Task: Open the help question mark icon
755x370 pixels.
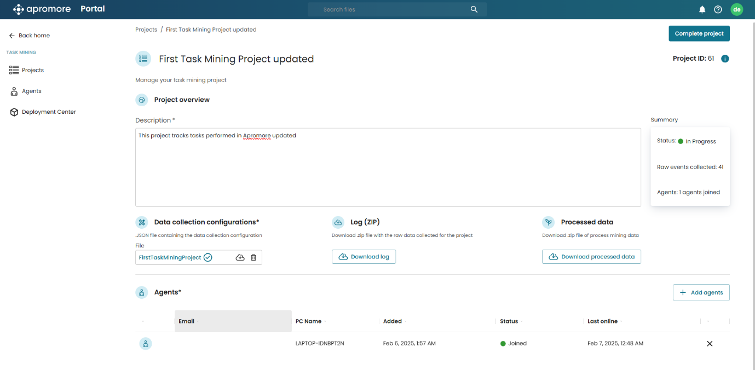Action: 718,9
